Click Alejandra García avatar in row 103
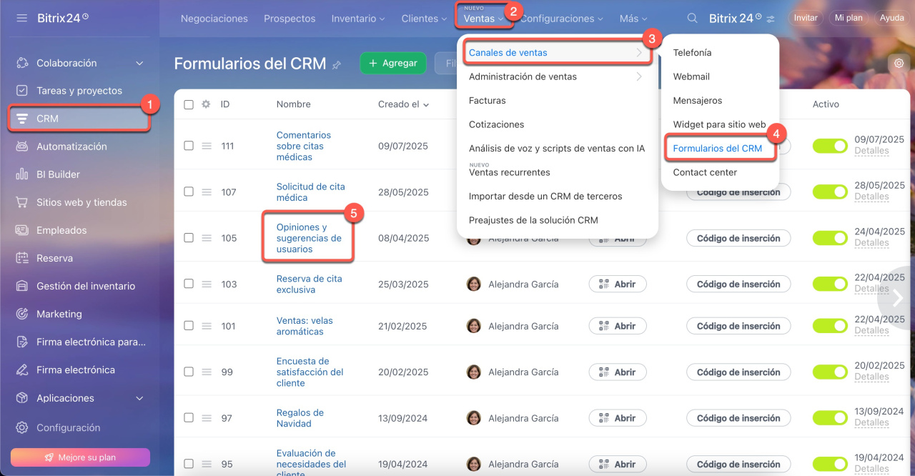 click(x=474, y=284)
